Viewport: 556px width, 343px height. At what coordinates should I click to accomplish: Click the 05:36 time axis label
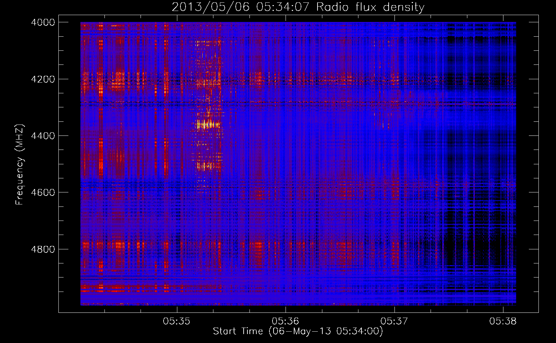coord(286,321)
